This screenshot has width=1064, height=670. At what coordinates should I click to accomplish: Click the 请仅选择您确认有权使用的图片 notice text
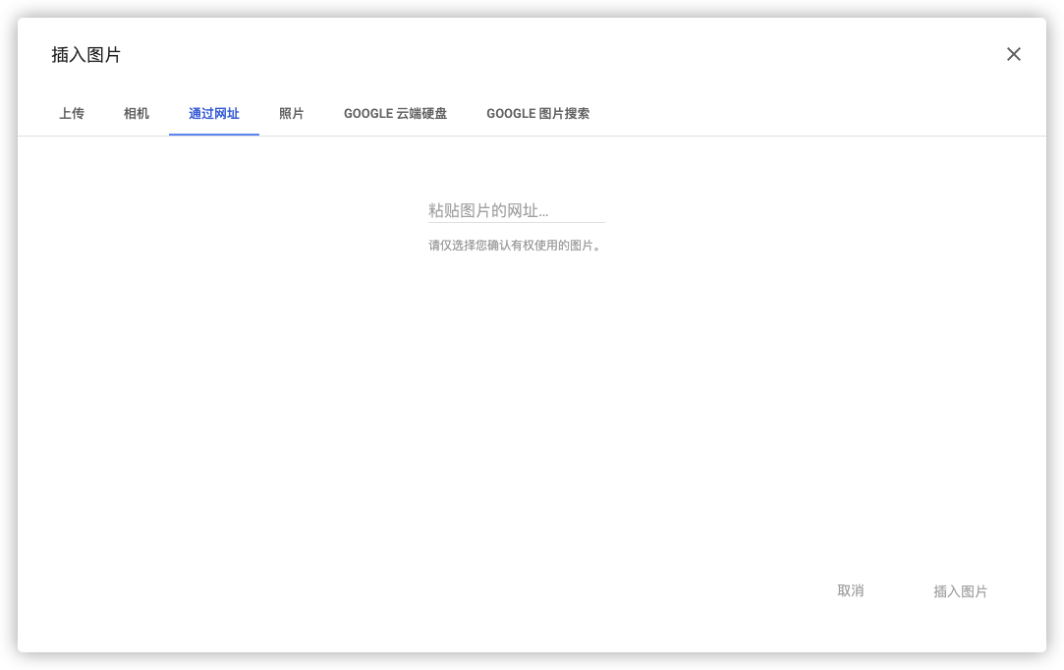click(515, 245)
